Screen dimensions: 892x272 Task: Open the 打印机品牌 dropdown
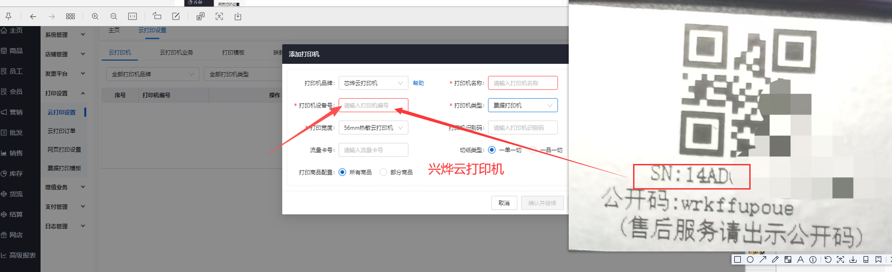(x=373, y=83)
